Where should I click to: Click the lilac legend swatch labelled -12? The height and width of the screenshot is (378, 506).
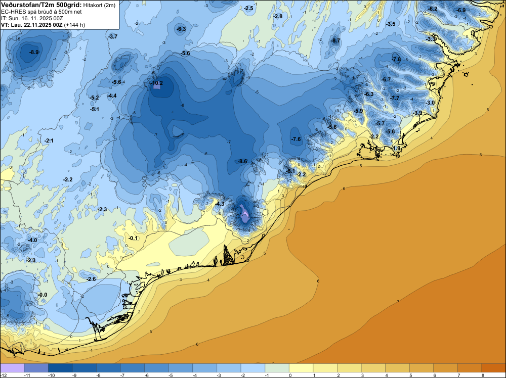coord(12,368)
